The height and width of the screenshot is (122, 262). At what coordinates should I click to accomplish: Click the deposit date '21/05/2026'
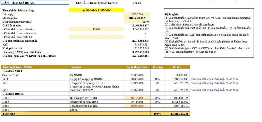[137, 75]
